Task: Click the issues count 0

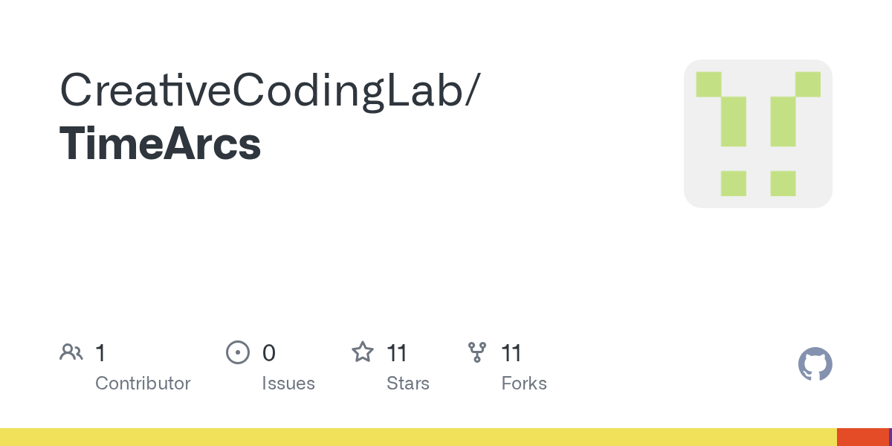Action: [269, 353]
